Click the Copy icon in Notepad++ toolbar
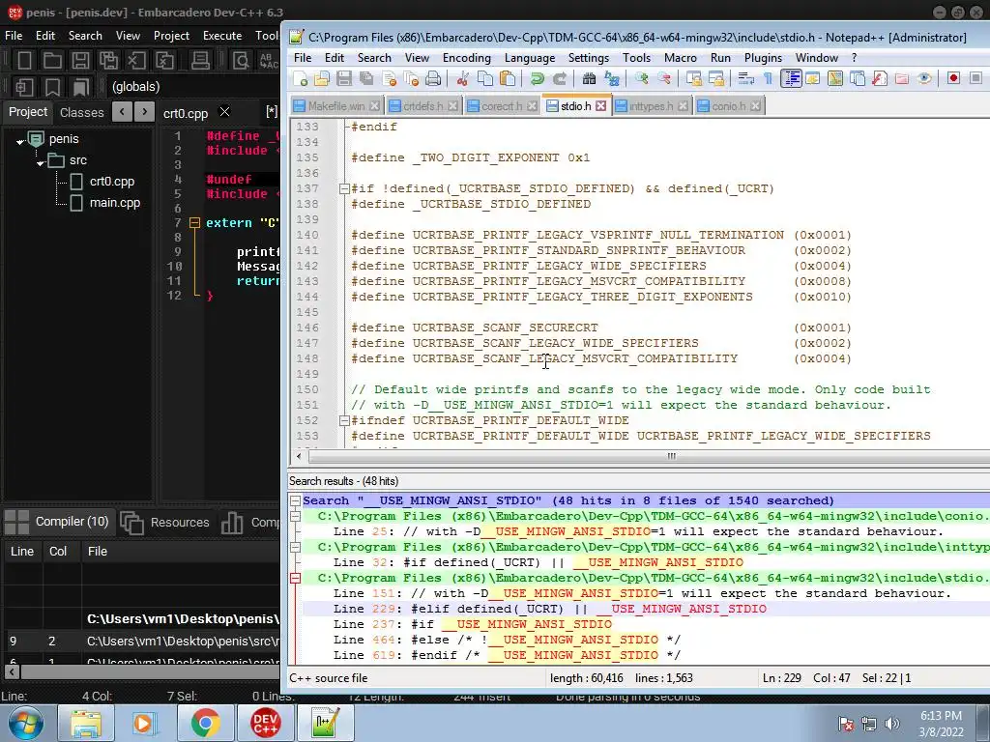Viewport: 990px width, 742px height. [485, 79]
